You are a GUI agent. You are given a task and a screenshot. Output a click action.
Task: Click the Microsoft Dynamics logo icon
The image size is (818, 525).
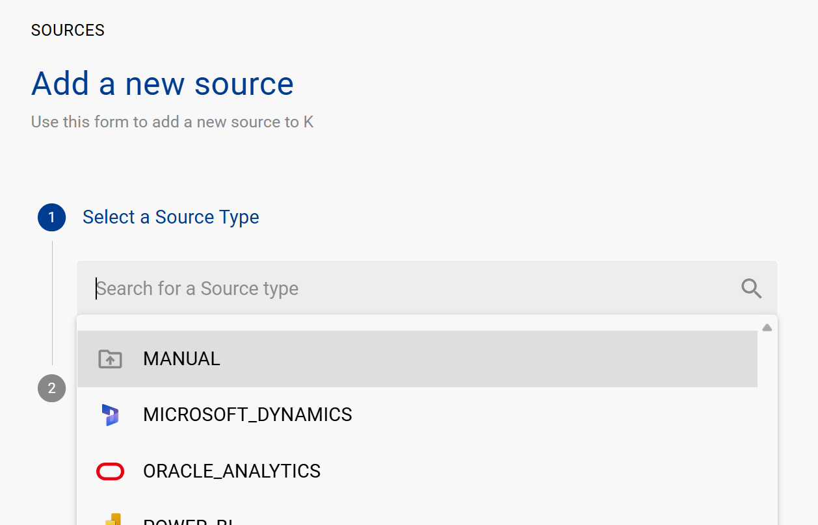point(110,415)
